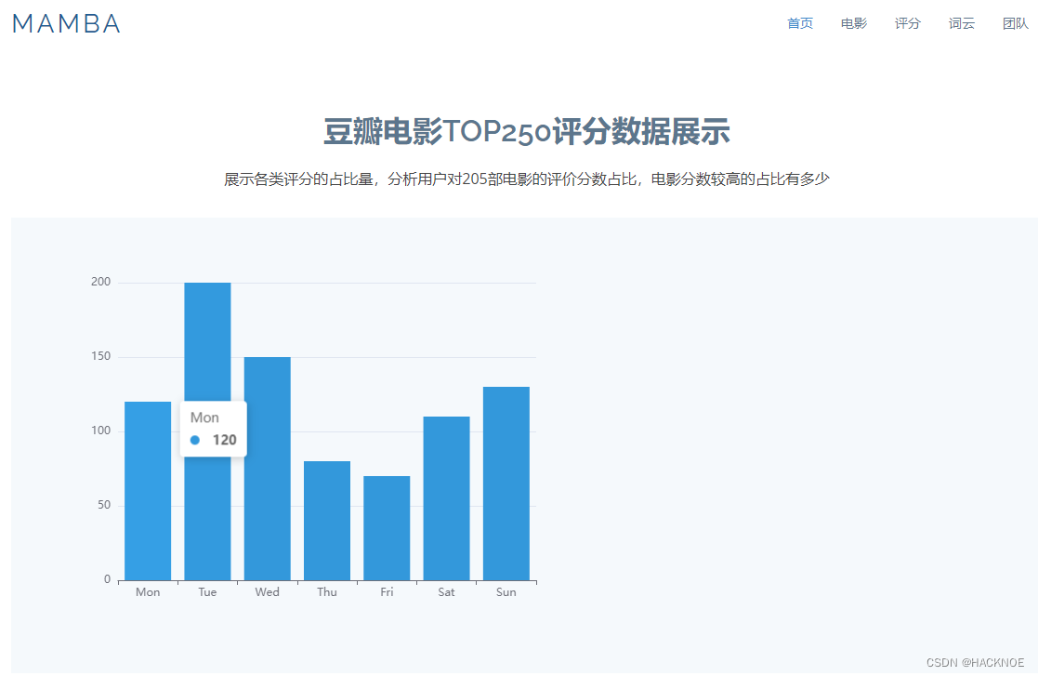
Task: Click the y-axis label 150
Action: [100, 356]
